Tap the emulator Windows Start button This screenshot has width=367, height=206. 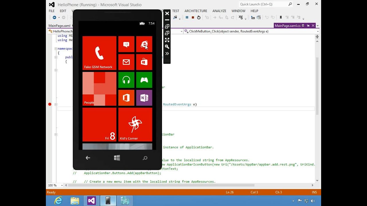pos(117,158)
